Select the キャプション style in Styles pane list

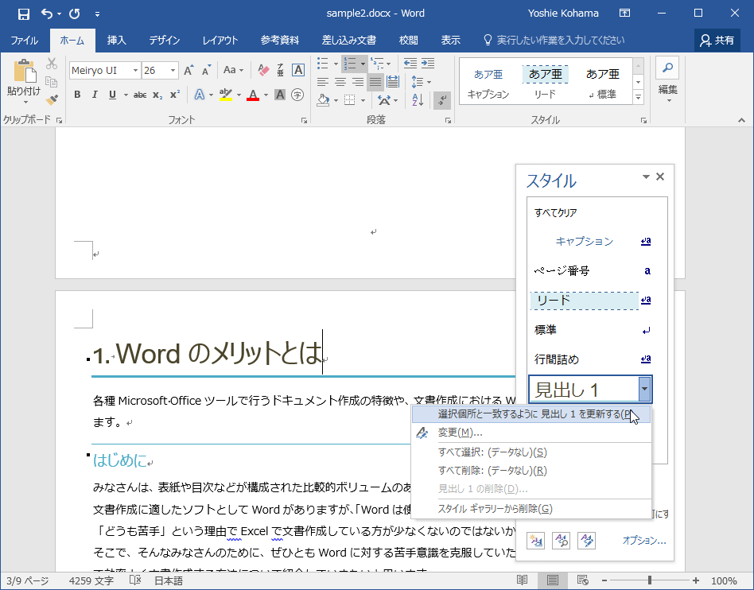[x=585, y=241]
